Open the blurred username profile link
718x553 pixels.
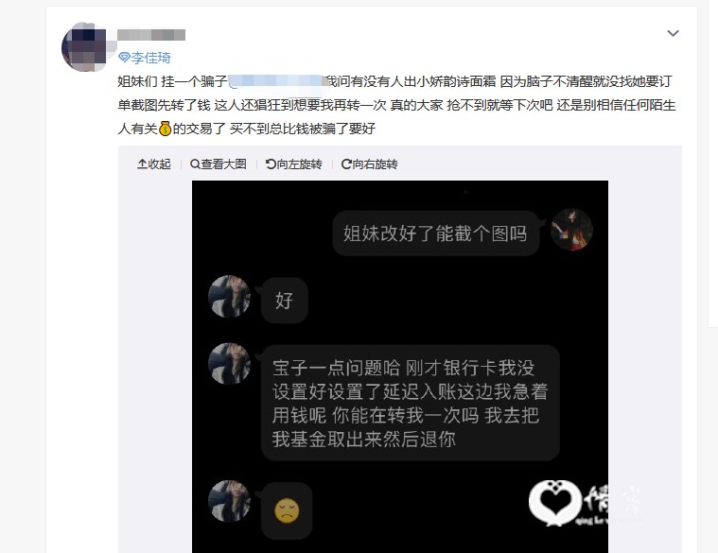coord(151,35)
